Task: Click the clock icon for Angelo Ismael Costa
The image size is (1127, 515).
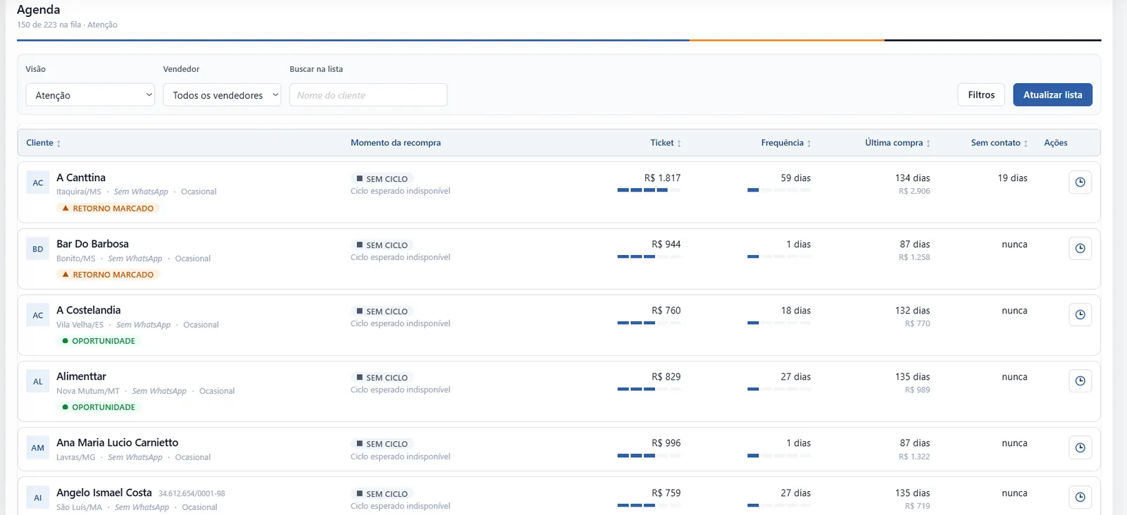Action: 1080,497
